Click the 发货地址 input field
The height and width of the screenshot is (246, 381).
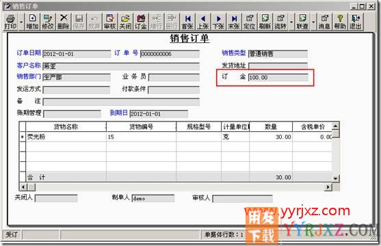pos(278,66)
